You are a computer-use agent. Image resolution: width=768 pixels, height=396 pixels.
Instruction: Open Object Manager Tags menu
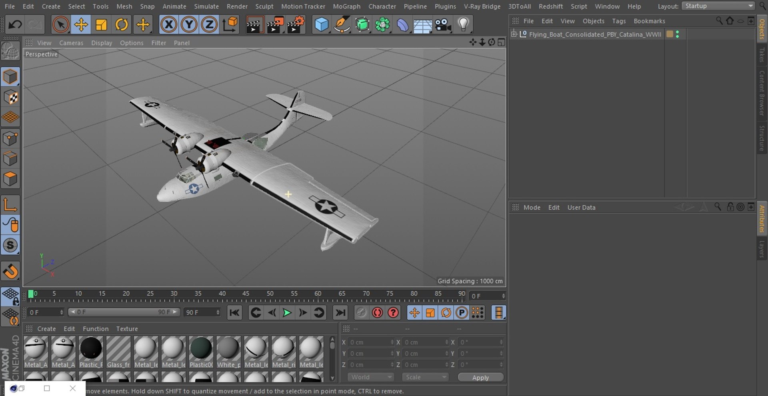tap(618, 21)
